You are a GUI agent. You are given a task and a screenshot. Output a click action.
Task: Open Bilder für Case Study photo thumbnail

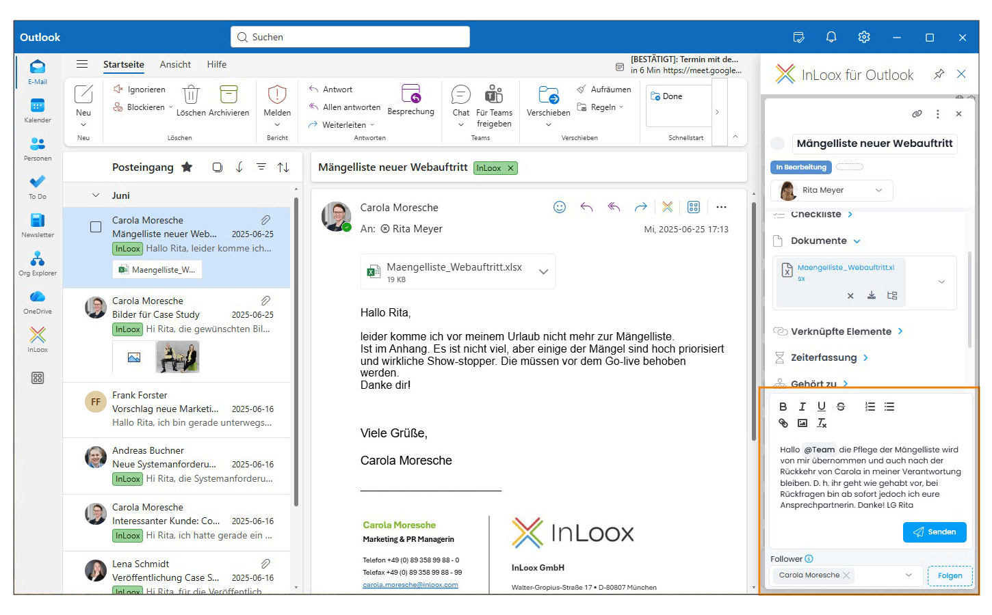pyautogui.click(x=178, y=357)
